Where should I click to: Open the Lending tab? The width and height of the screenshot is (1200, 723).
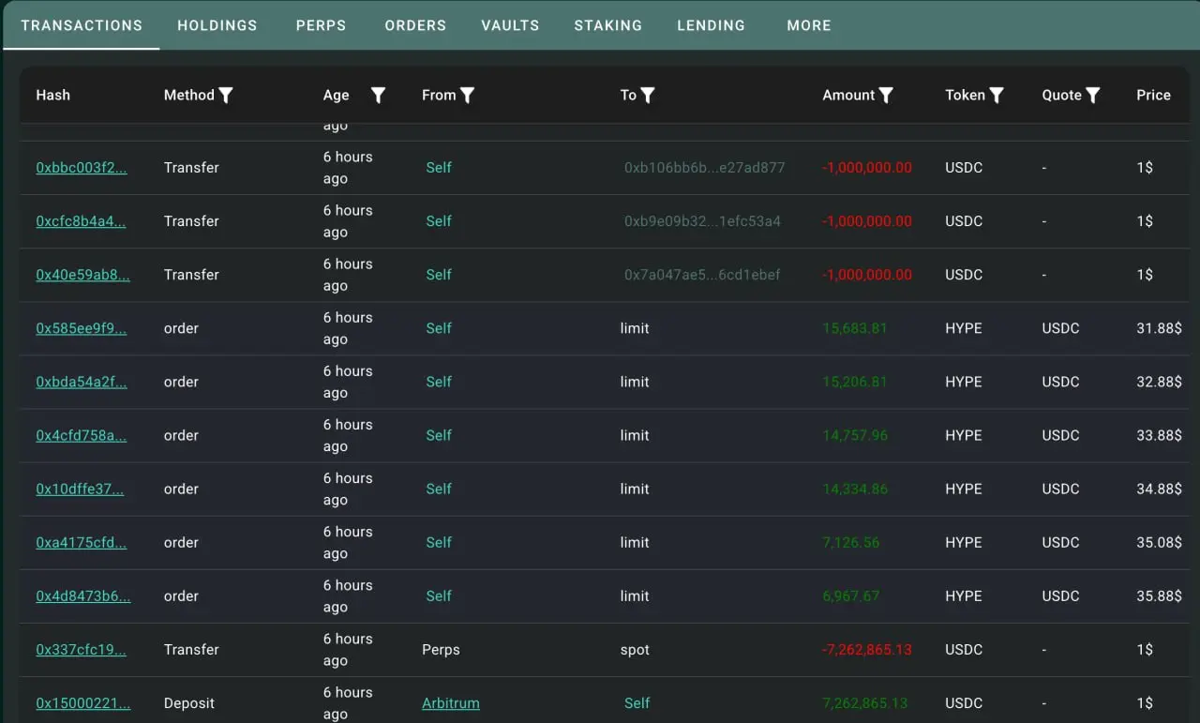(712, 25)
